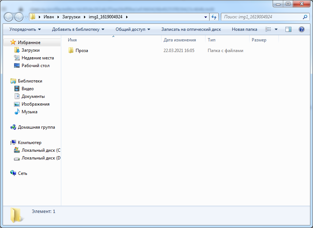Select the Проза folder
The height and width of the screenshot is (228, 313).
pyautogui.click(x=81, y=51)
